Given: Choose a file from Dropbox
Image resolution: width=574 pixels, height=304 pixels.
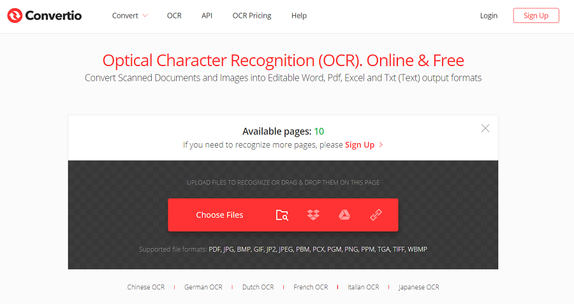Looking at the screenshot, I should [313, 215].
